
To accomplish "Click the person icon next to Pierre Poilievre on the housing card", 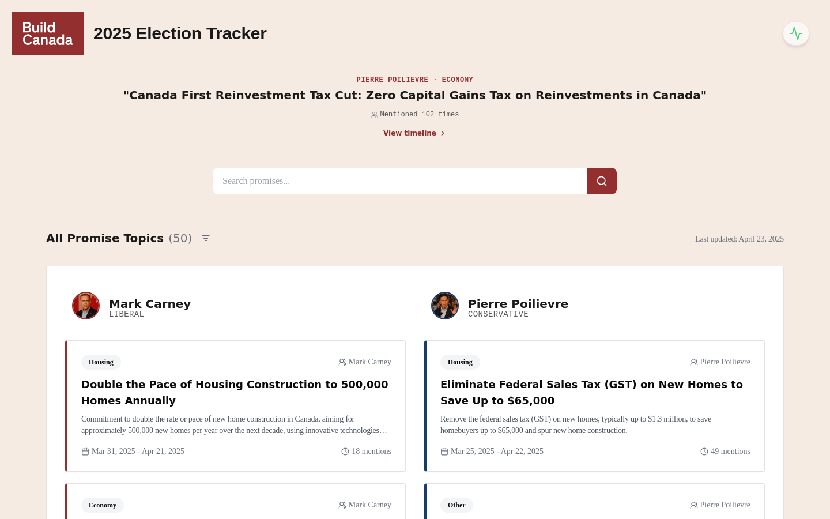I will click(694, 362).
